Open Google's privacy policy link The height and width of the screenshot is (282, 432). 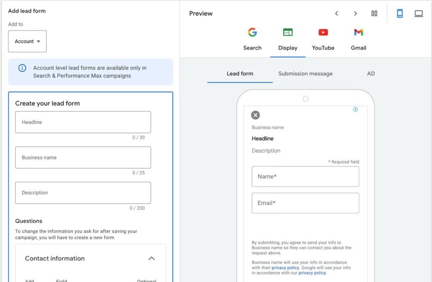[312, 273]
